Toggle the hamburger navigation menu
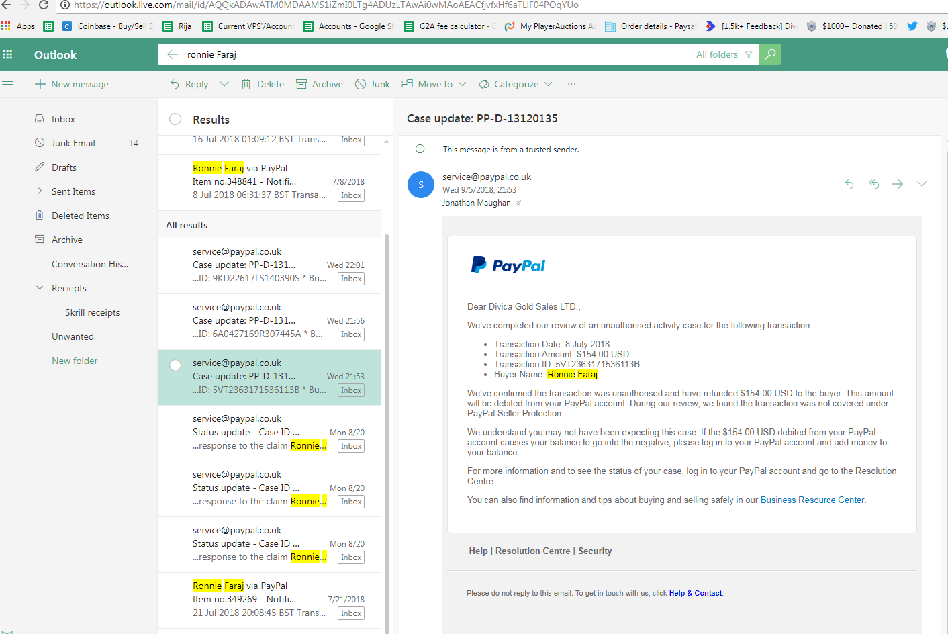 (8, 84)
